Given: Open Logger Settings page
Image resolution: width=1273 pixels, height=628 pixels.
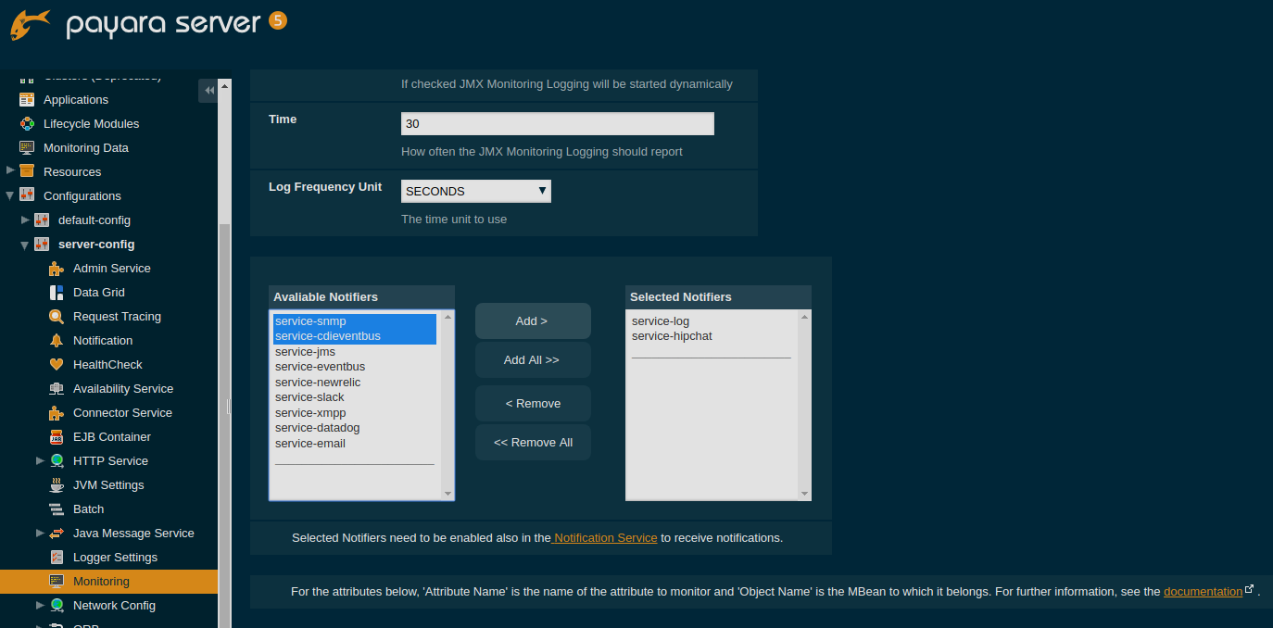Looking at the screenshot, I should tap(115, 558).
